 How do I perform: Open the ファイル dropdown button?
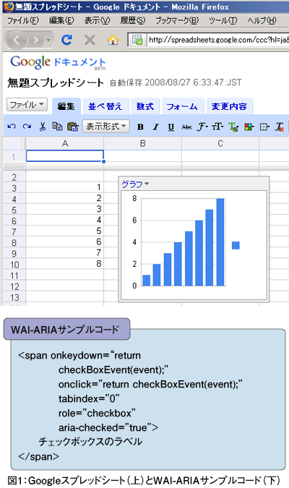point(27,105)
